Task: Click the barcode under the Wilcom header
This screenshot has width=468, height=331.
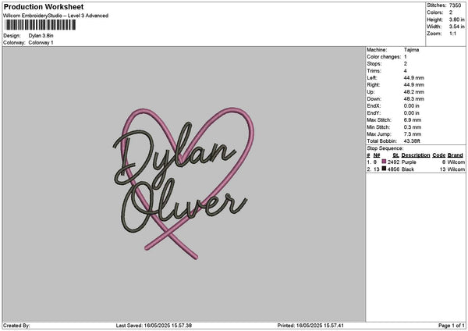Action: tap(41, 25)
